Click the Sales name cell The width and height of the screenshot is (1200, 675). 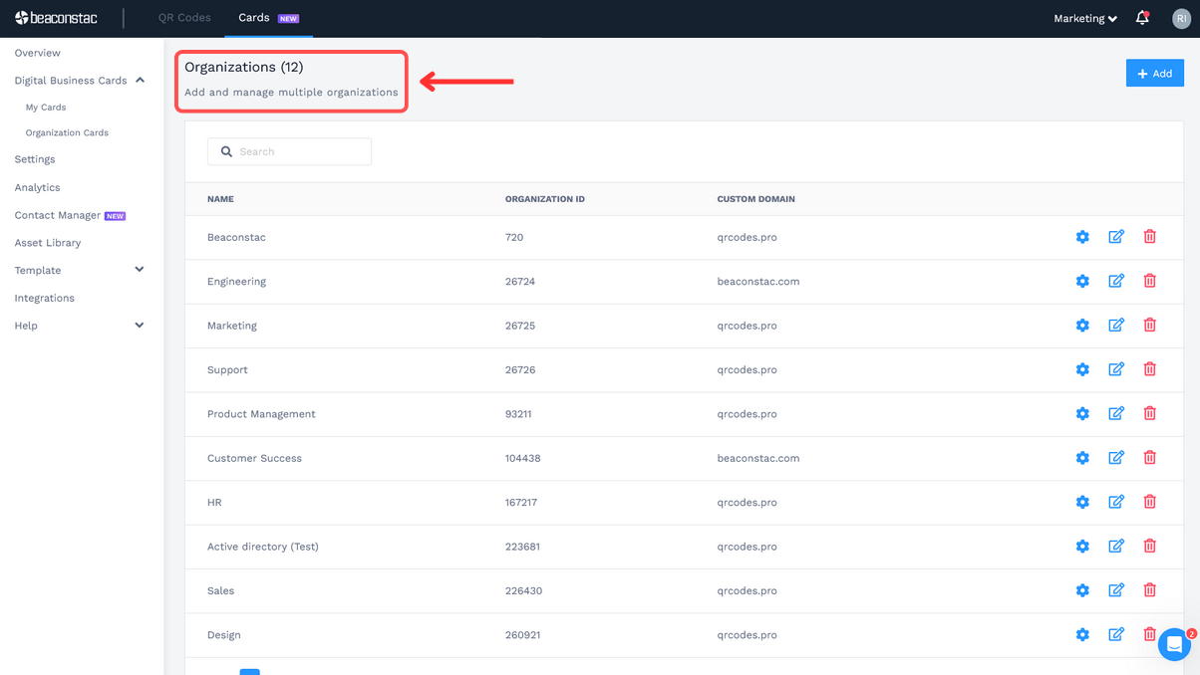[x=220, y=590]
